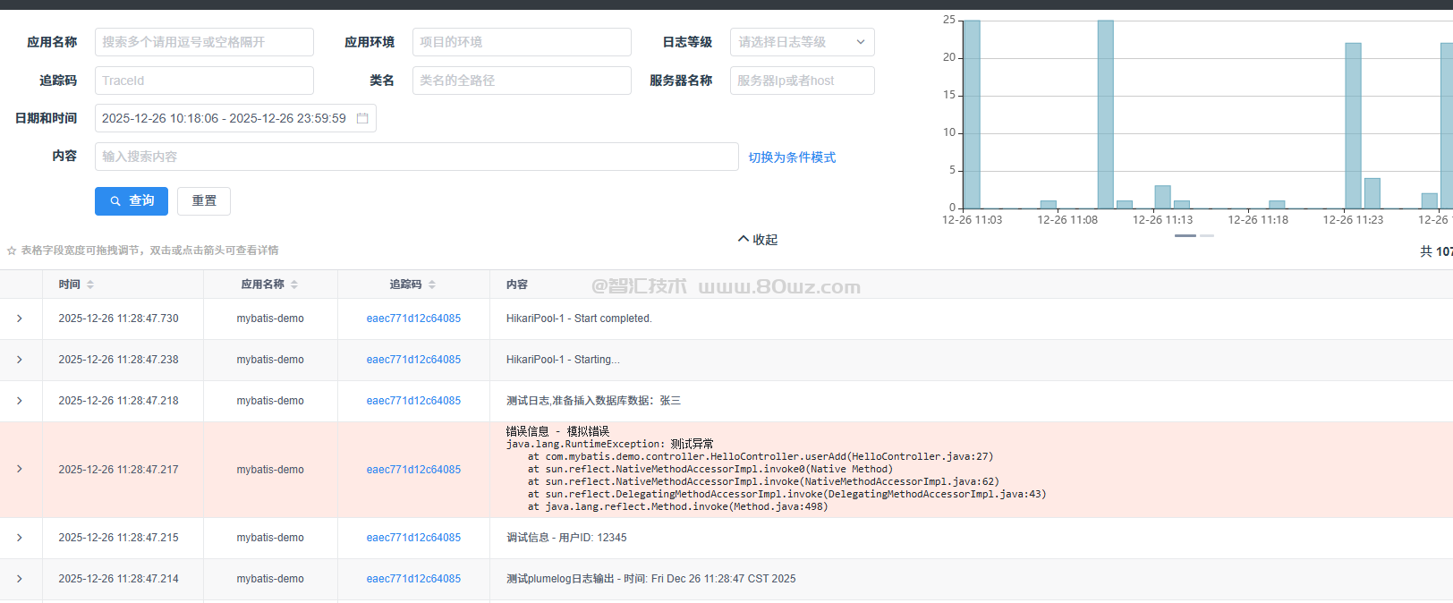Switch to 切换为条件模式 mode
Image resolution: width=1453 pixels, height=603 pixels.
[x=792, y=157]
